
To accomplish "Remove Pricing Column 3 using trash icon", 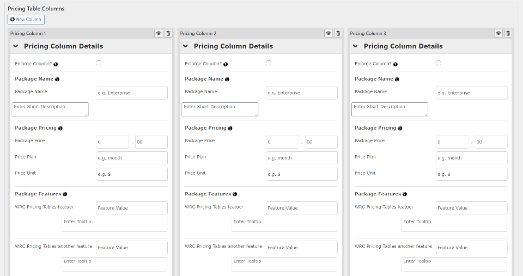I will click(x=508, y=33).
